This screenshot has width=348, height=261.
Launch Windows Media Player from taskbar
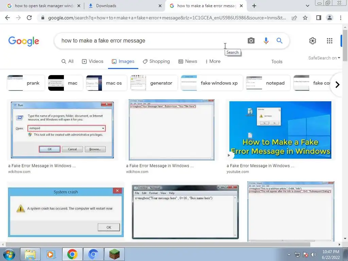click(51, 254)
